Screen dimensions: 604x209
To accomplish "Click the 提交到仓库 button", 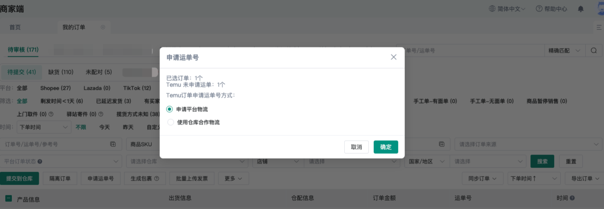I will coord(19,178).
